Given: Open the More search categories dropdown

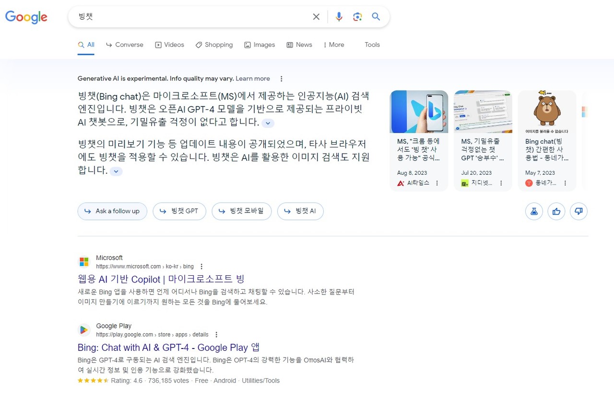Looking at the screenshot, I should point(333,45).
